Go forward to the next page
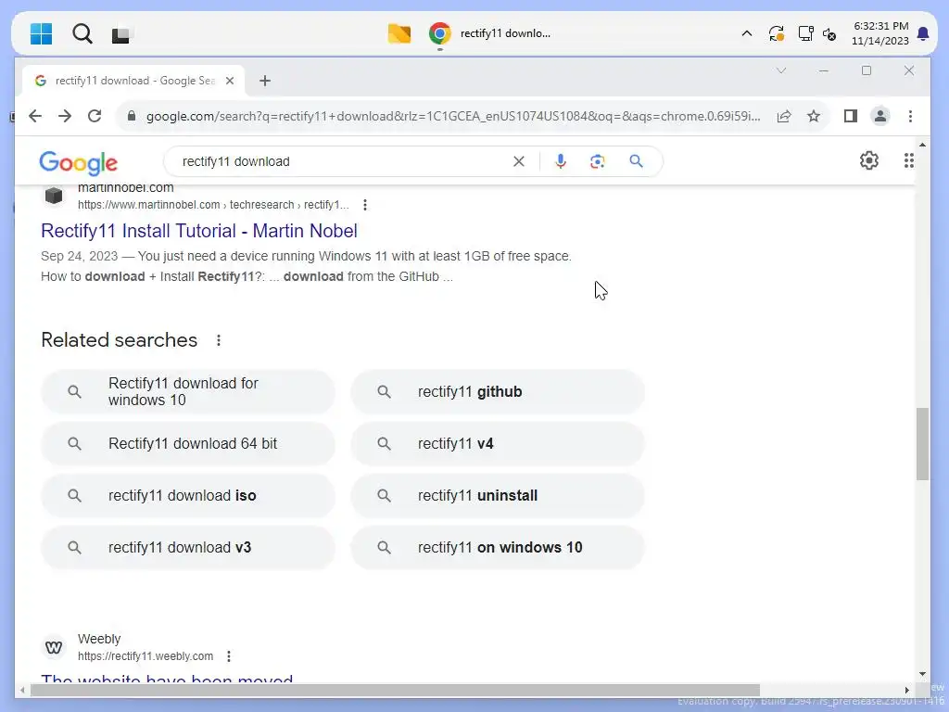 click(65, 116)
